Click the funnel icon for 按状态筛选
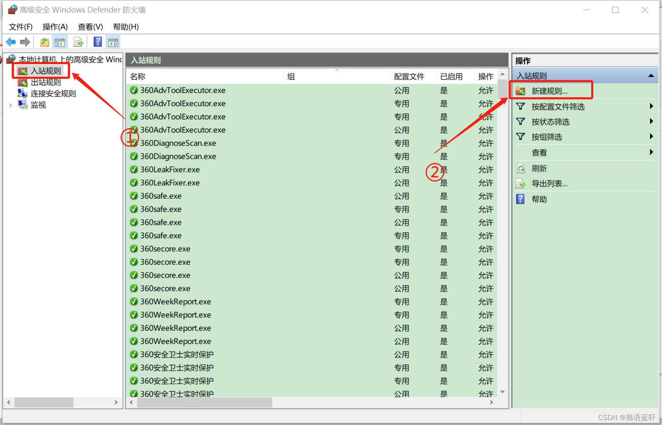This screenshot has width=662, height=425. coord(520,122)
